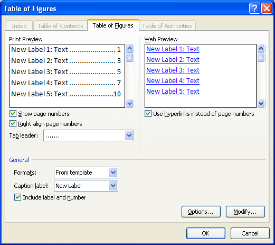Open the Tab leader dropdown
Viewport: 275px width, 245px height.
tap(129, 135)
